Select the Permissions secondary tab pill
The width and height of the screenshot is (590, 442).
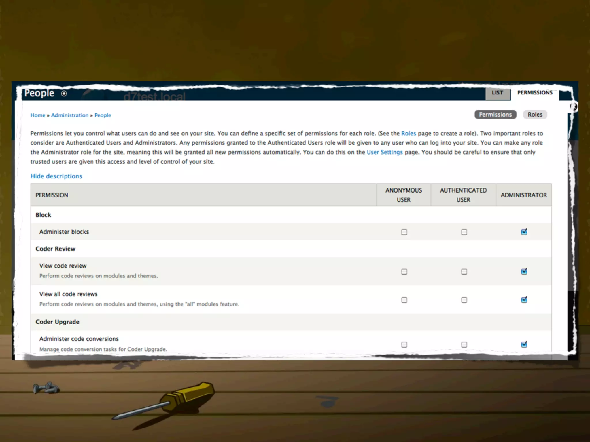495,115
